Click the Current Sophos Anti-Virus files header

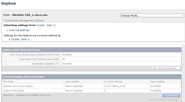pos(23,77)
